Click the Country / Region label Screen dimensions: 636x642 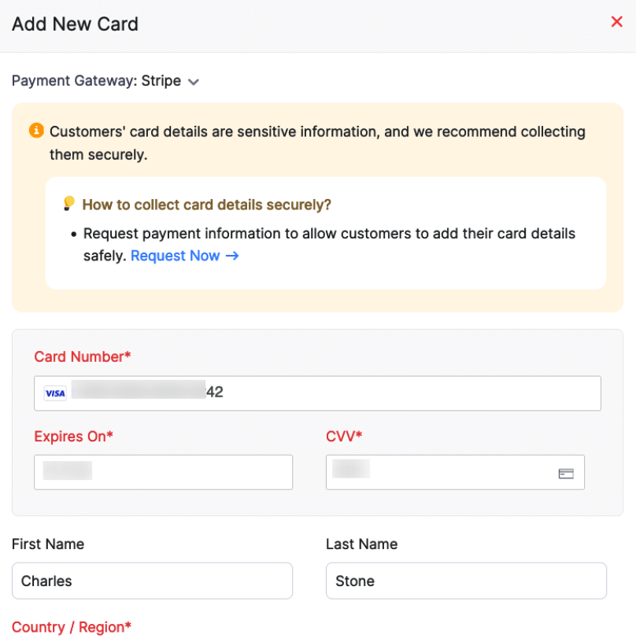pos(71,627)
